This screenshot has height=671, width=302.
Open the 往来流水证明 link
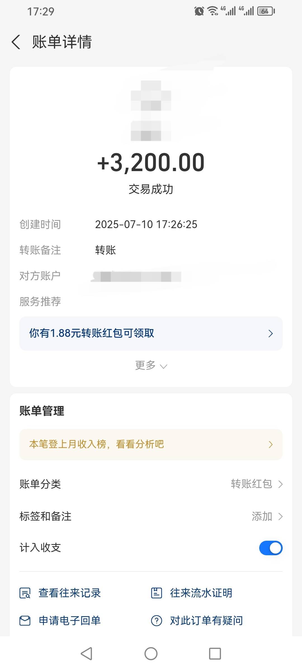pos(201,593)
